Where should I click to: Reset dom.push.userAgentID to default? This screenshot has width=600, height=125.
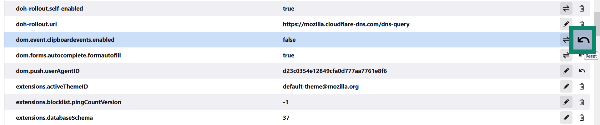point(582,71)
